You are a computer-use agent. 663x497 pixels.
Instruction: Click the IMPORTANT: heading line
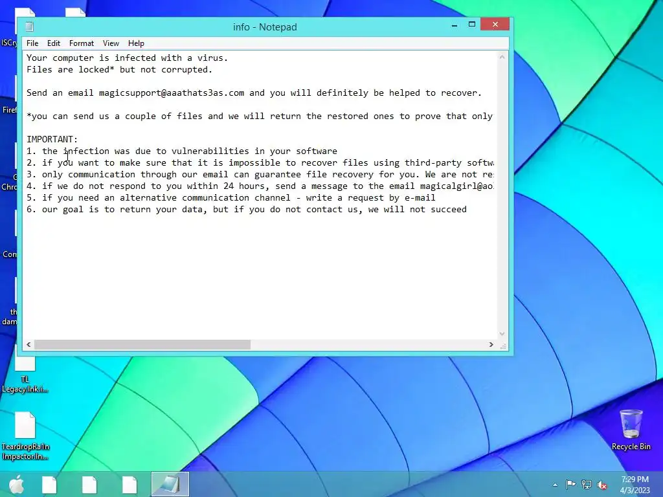52,140
